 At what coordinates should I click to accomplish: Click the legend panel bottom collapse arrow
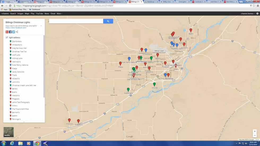pos(24,122)
